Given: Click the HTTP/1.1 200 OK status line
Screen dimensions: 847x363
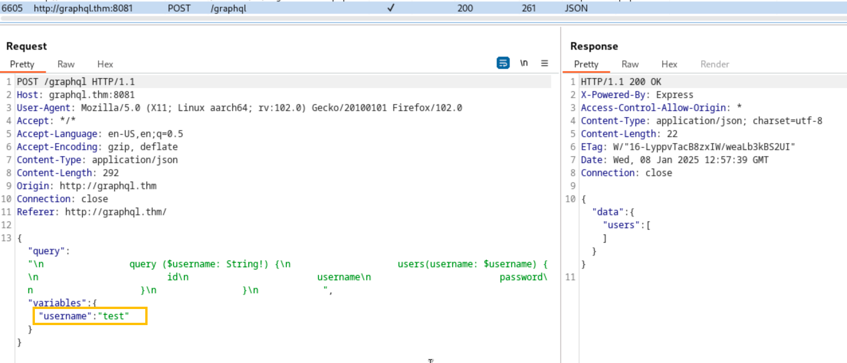Looking at the screenshot, I should [x=620, y=82].
